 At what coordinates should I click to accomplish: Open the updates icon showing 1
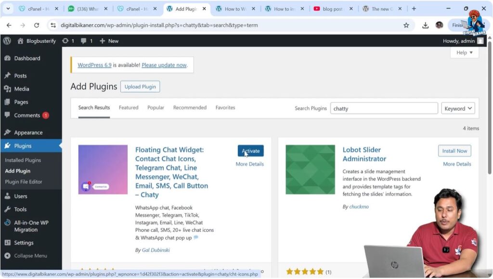(x=68, y=41)
